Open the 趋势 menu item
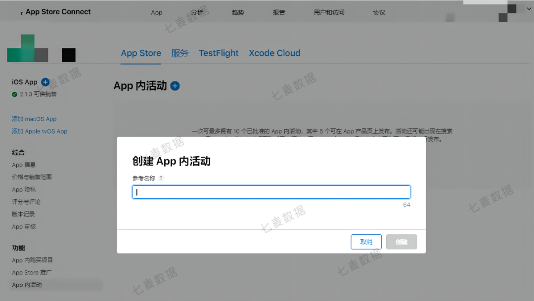This screenshot has height=301, width=534. [x=238, y=12]
